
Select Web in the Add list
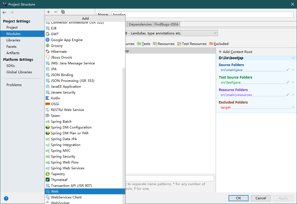(85, 191)
